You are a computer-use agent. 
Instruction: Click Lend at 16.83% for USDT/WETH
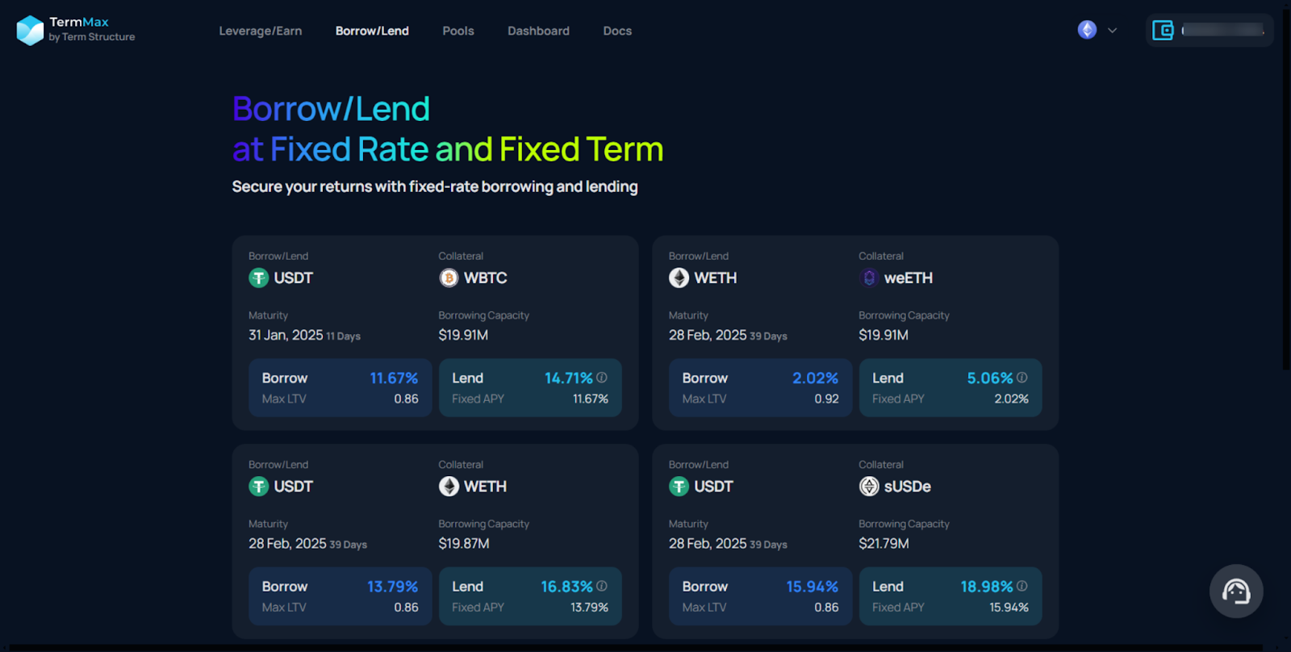(x=530, y=596)
